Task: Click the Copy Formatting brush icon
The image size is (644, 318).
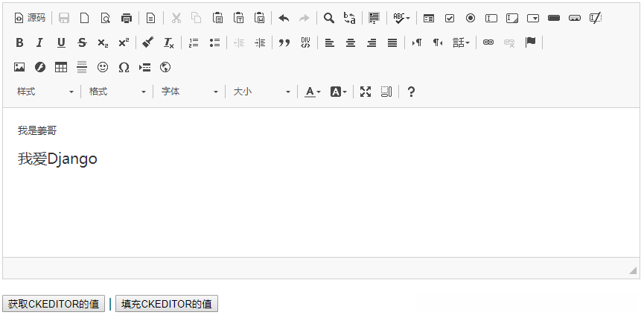Action: (148, 42)
